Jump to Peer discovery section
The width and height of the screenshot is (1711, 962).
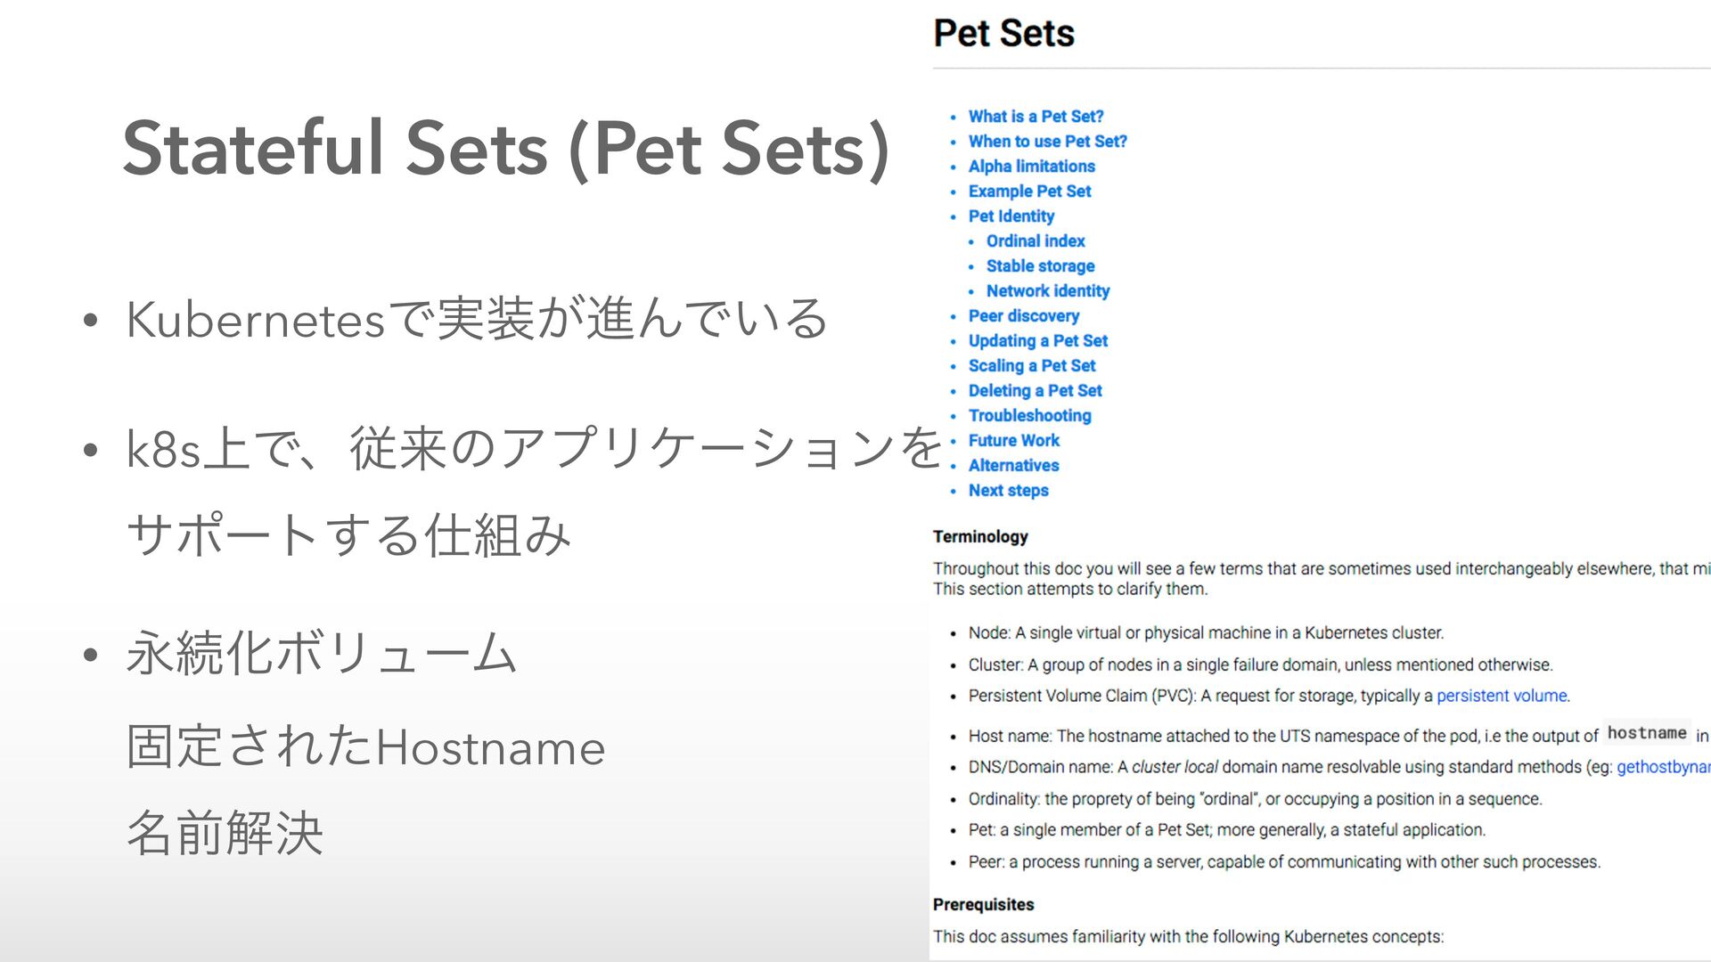pos(1023,316)
